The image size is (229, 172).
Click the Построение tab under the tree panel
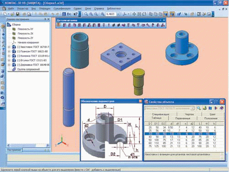click(x=14, y=150)
